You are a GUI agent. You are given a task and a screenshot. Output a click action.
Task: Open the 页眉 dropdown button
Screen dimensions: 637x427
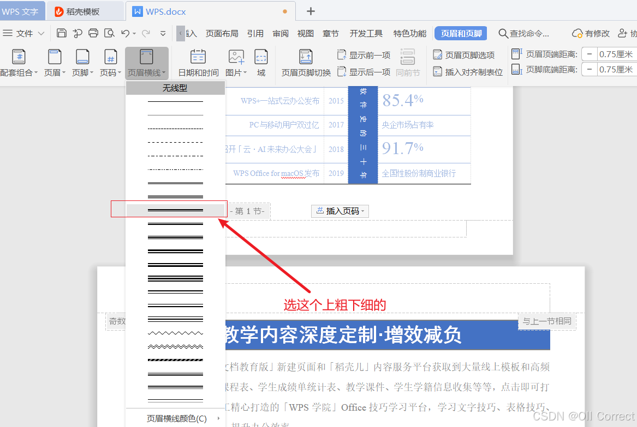(55, 63)
